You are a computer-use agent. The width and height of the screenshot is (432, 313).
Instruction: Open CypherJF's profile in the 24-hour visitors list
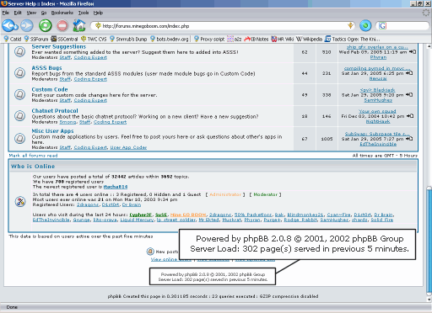click(140, 215)
